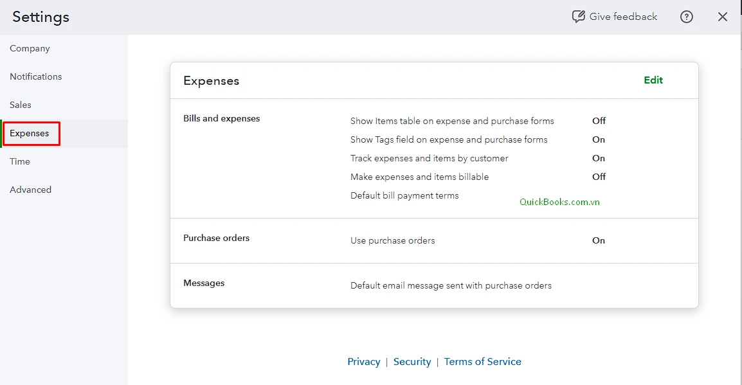Select the Expenses sidebar tab
Viewport: 742px width, 385px height.
click(30, 133)
